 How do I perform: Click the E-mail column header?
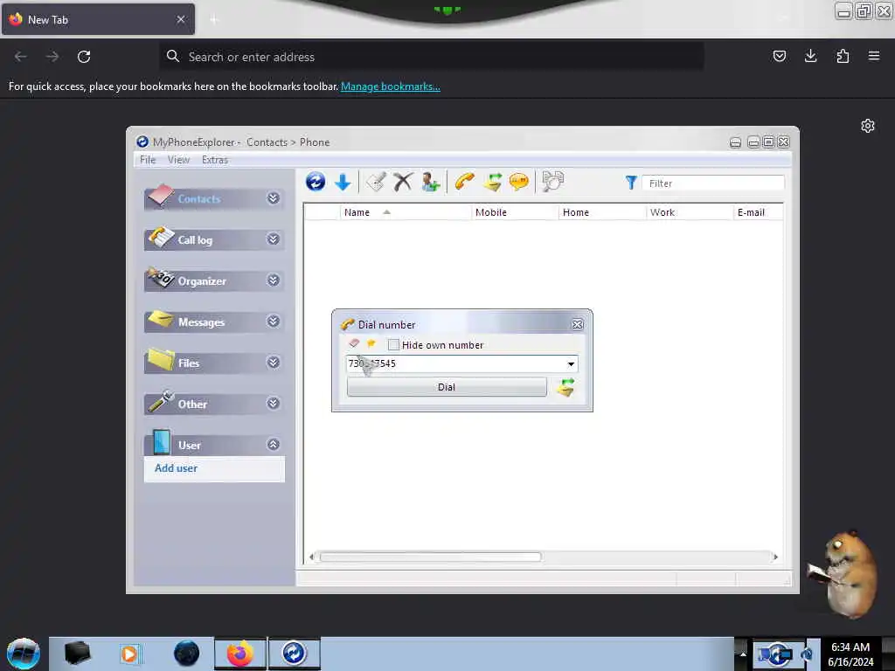click(758, 212)
